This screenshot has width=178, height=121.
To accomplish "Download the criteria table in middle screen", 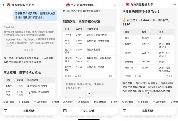I will (78, 76).
